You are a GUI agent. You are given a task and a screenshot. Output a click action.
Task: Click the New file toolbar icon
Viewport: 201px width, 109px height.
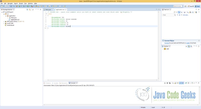coord(2,6)
